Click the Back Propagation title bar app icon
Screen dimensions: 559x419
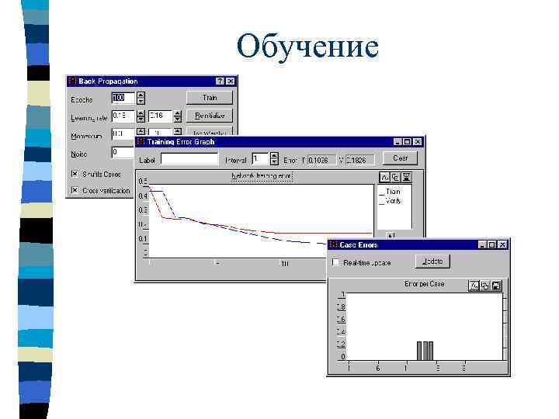pos(72,81)
